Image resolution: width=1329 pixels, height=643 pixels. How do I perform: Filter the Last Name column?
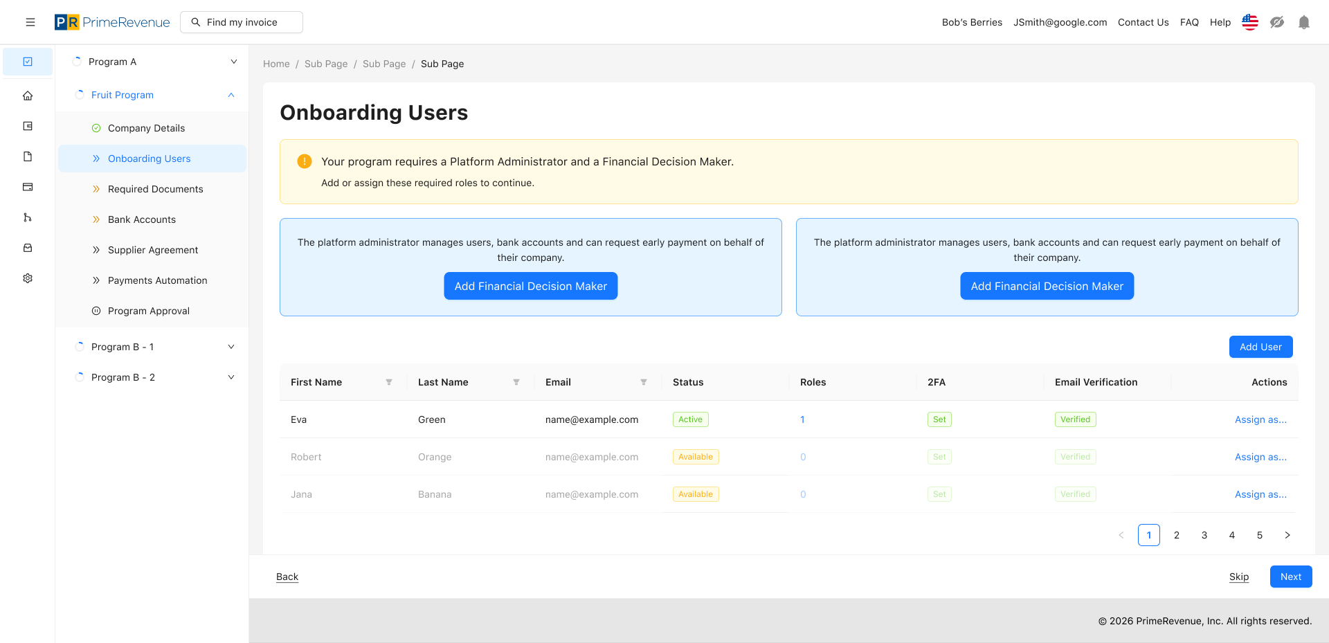(x=516, y=382)
